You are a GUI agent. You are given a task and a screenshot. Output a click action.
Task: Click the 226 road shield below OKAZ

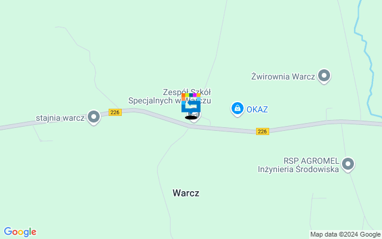pos(263,131)
